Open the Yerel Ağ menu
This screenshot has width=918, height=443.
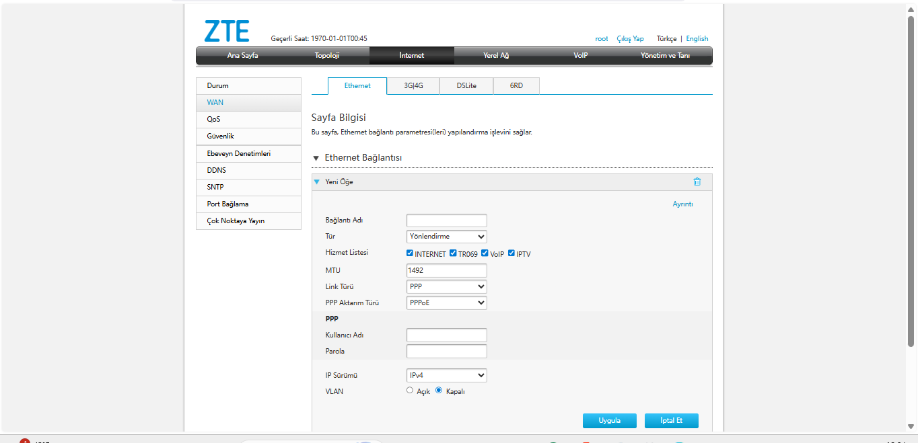tap(496, 55)
